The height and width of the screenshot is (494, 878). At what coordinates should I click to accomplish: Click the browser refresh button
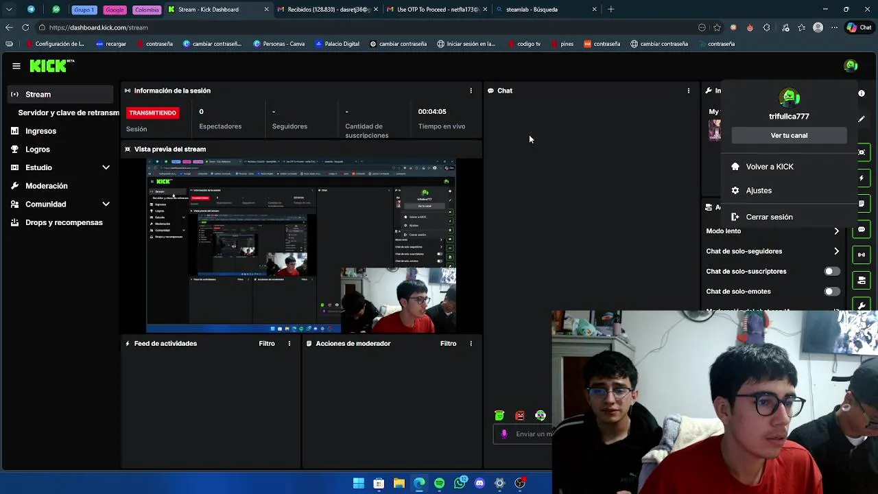25,27
